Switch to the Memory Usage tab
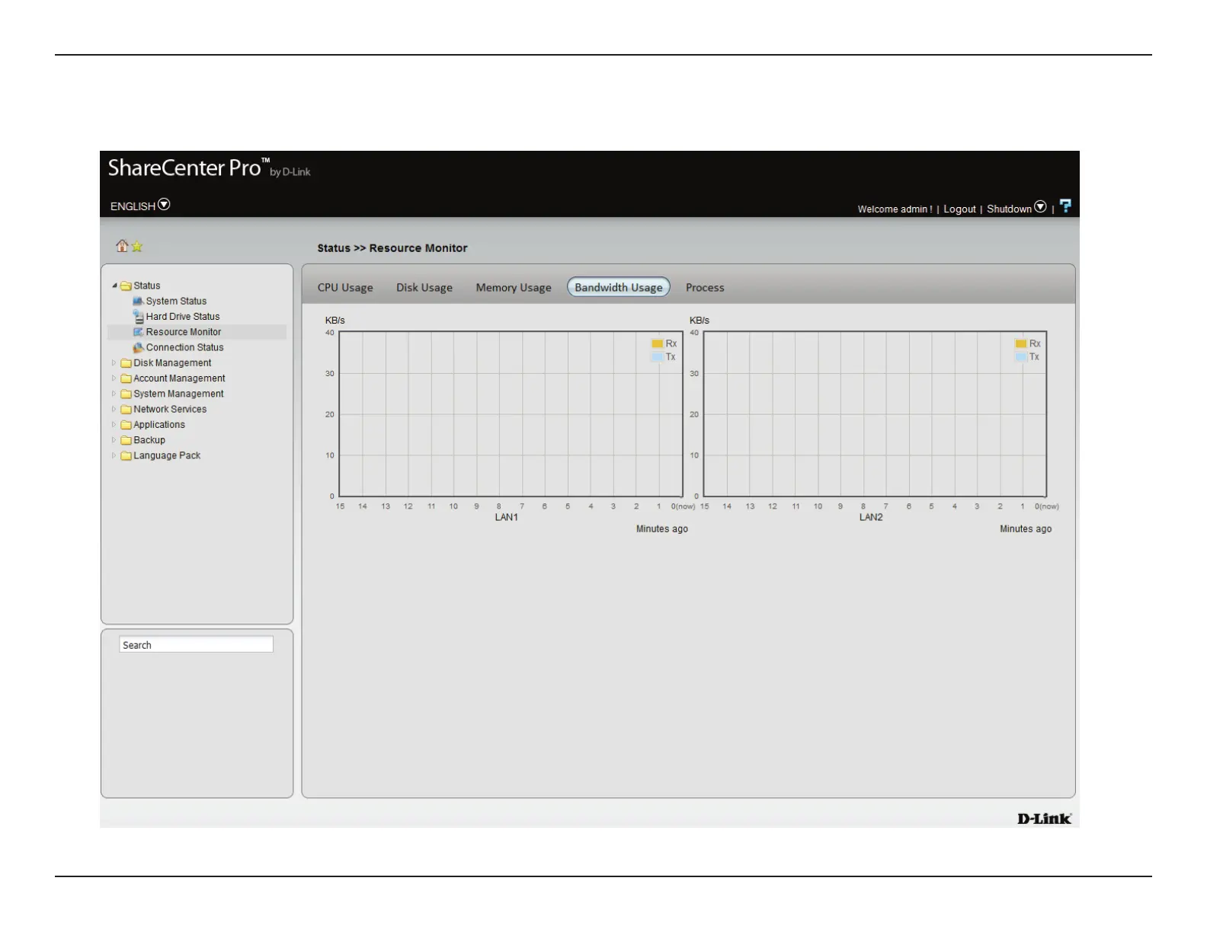 [x=513, y=288]
